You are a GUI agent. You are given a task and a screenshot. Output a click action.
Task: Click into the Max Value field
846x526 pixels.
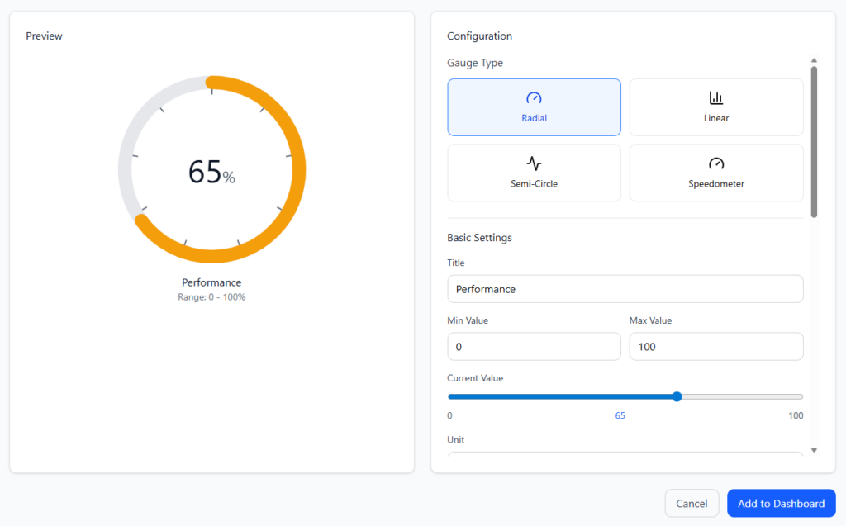715,347
